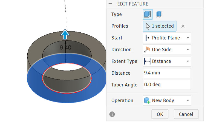Screen dimensions: 219x135
Task: Open the Operation dropdown set to New Body
Action: click(x=167, y=100)
